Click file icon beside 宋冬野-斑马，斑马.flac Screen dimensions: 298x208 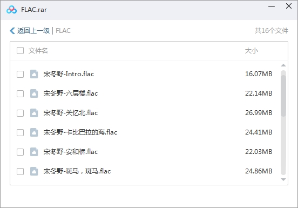coord(34,171)
